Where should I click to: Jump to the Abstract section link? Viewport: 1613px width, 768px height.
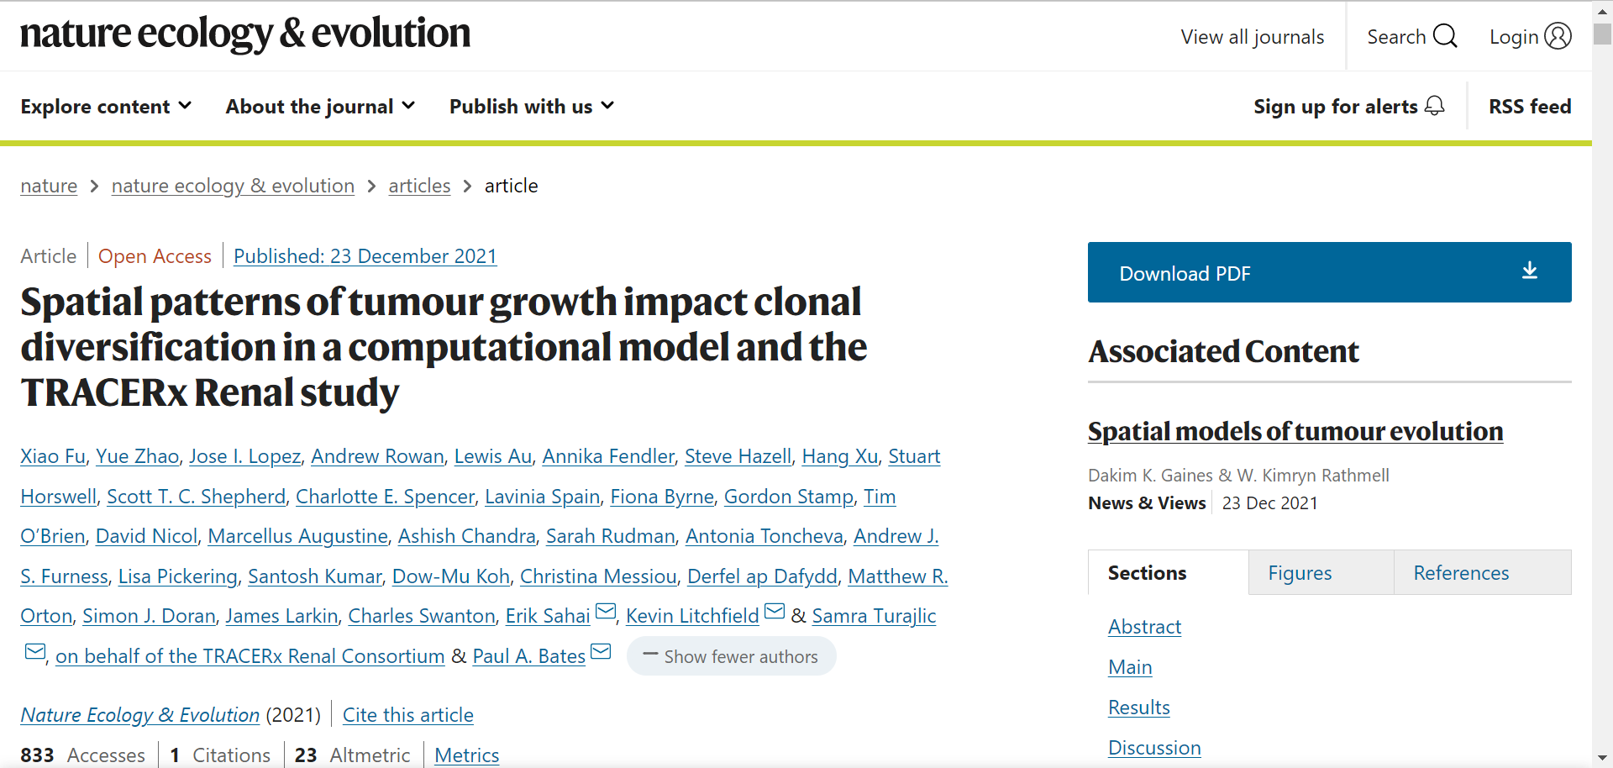[x=1144, y=627]
